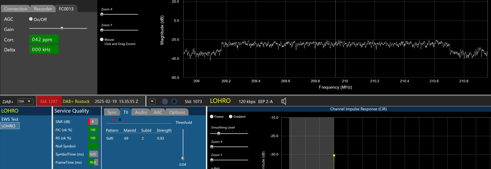This screenshot has height=169, width=491.
Task: Click the SNR (dB) level indicator
Action: [x=93, y=122]
